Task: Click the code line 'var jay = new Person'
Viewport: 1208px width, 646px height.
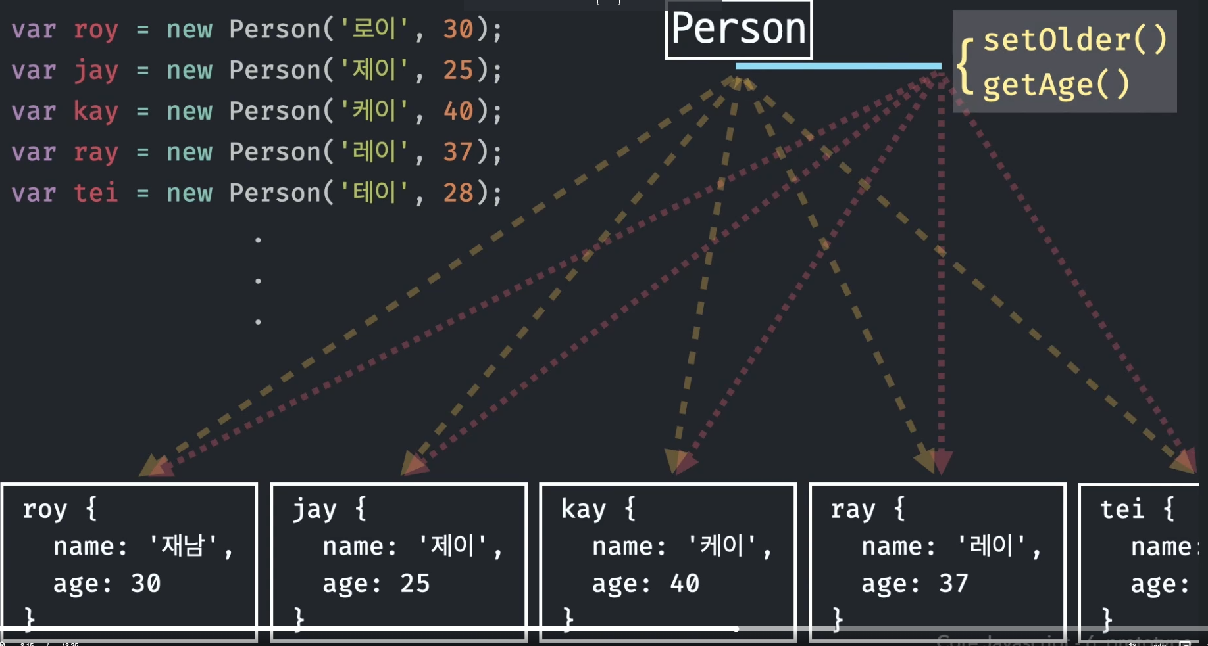Action: (x=257, y=70)
